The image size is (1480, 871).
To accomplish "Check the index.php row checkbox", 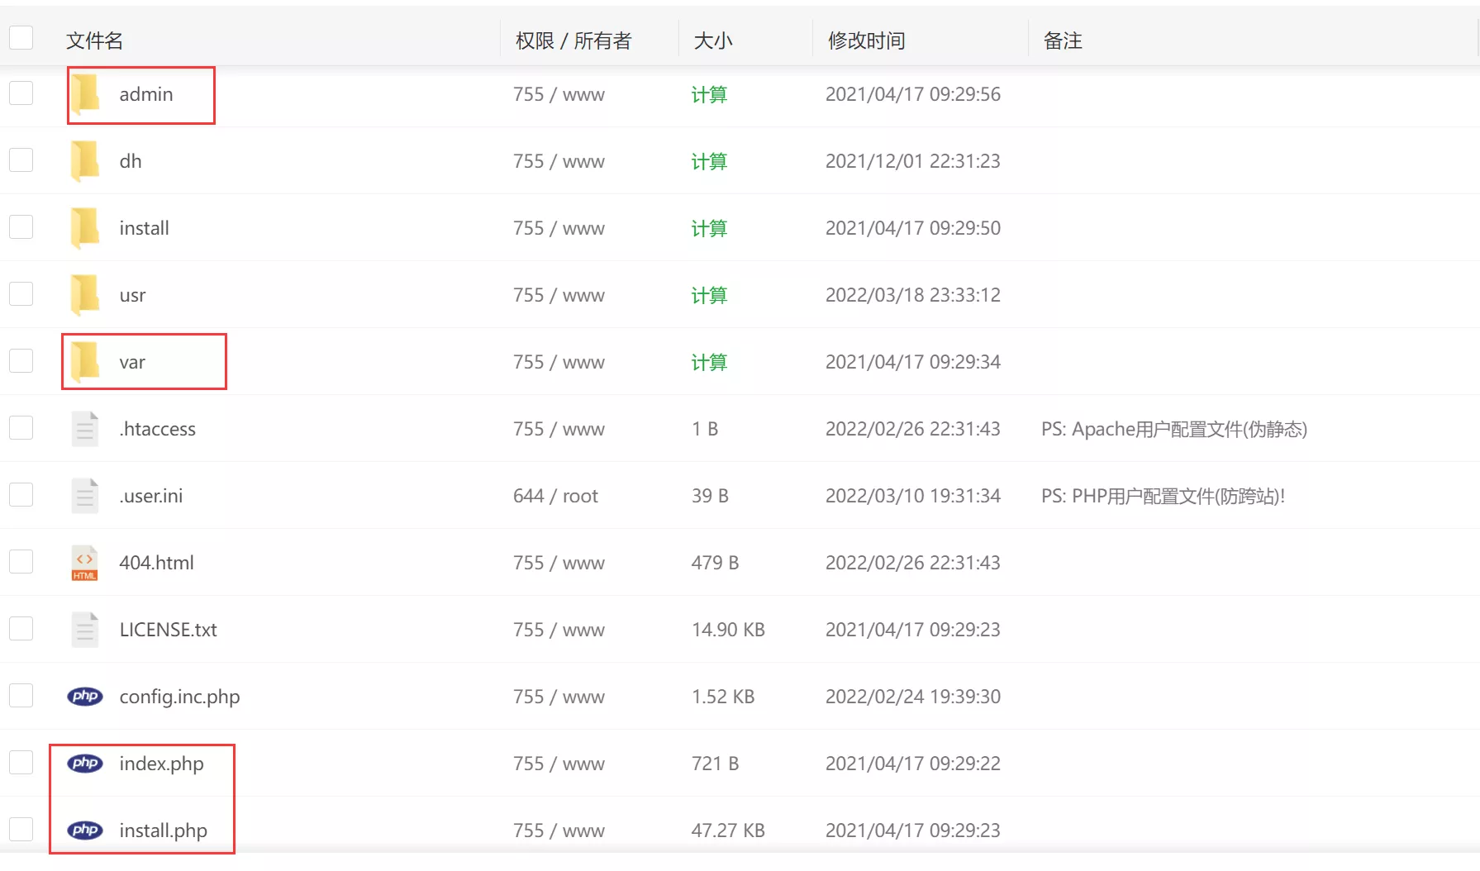I will pos(21,762).
